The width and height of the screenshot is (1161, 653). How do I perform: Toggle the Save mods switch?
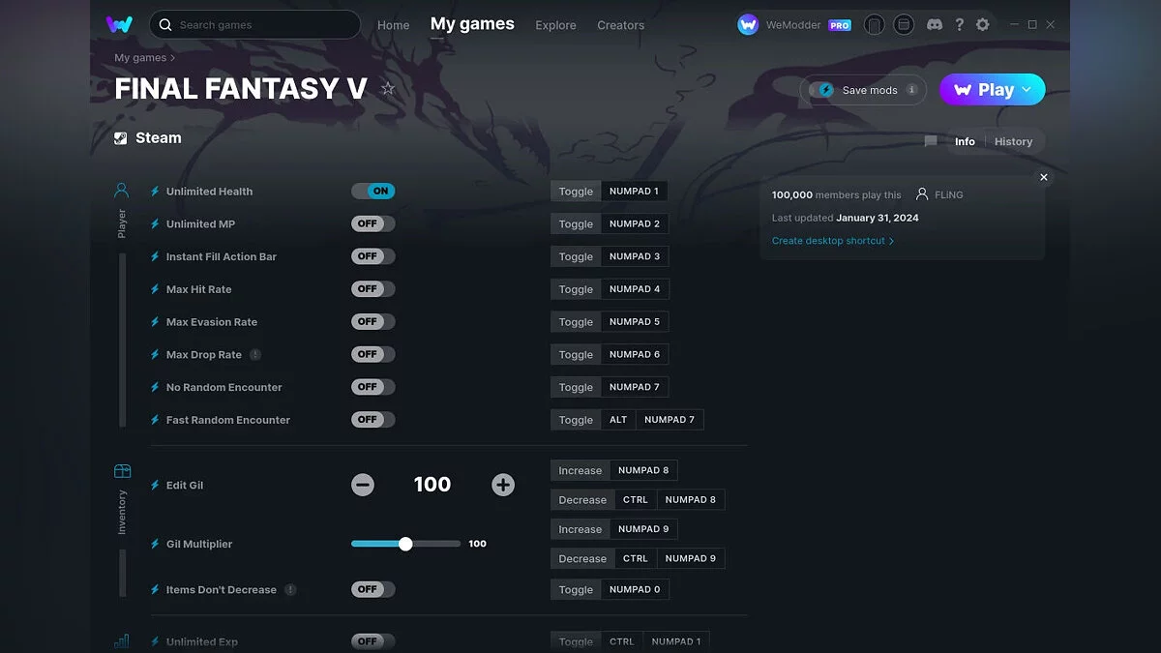tap(822, 90)
